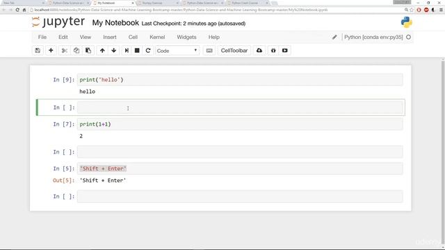
Task: Run cell and select below icon
Action: tap(127, 51)
